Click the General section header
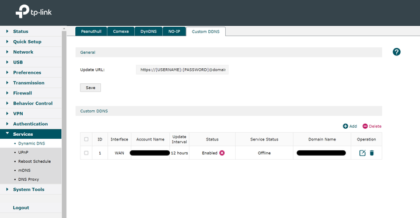 (x=229, y=52)
